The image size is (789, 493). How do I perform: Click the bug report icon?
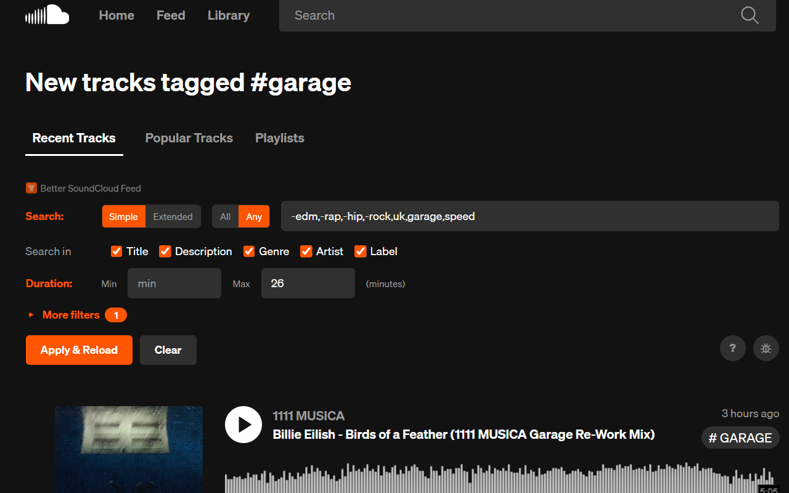(x=766, y=348)
